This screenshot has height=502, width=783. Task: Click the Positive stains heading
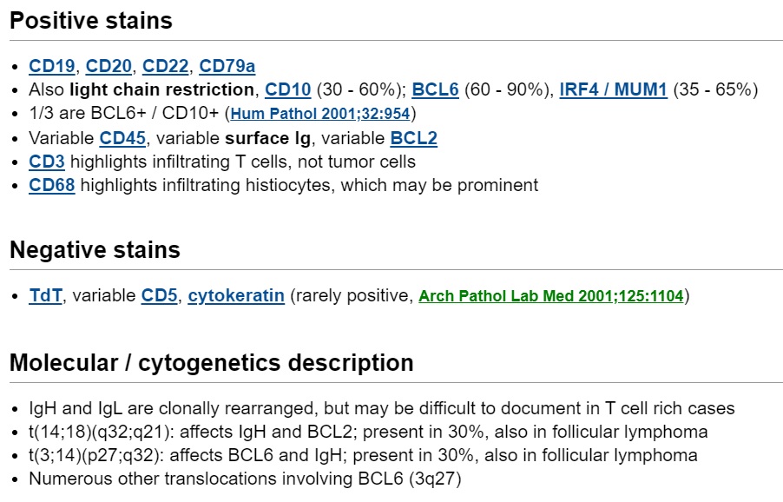coord(91,21)
